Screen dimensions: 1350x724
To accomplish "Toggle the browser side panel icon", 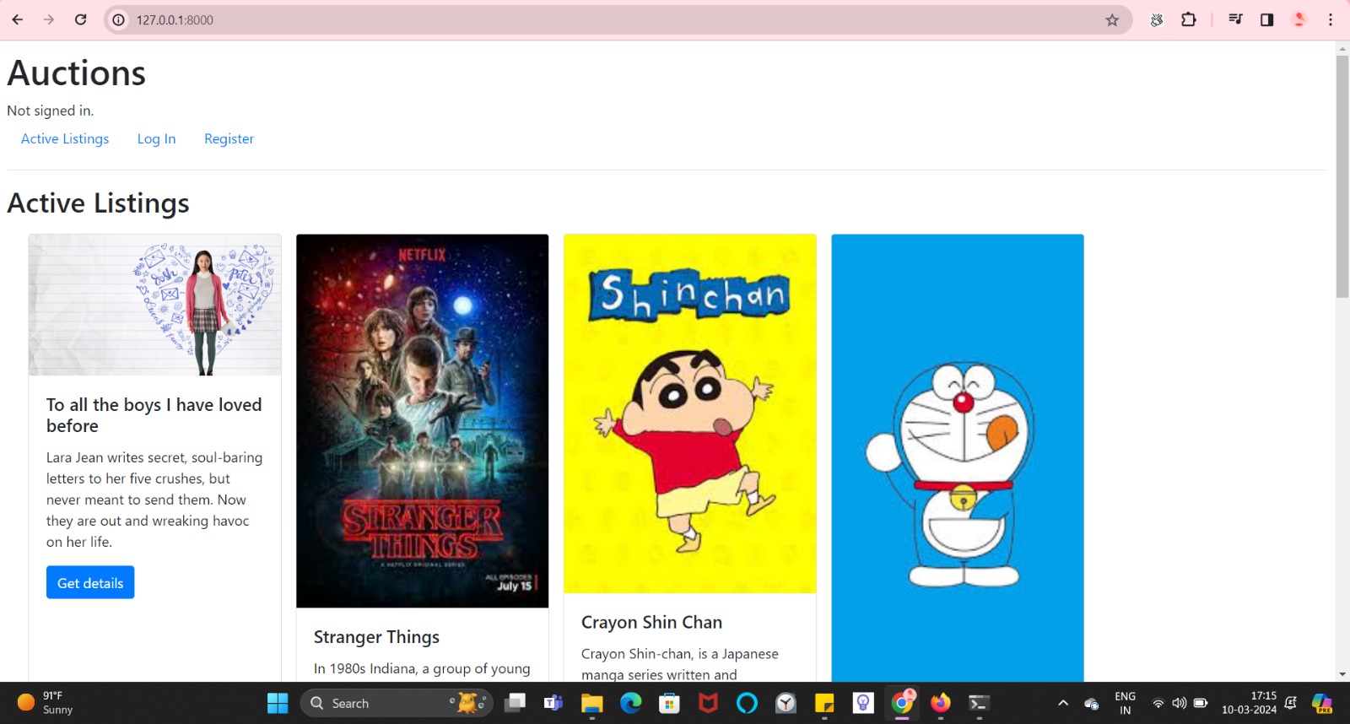I will tap(1266, 19).
